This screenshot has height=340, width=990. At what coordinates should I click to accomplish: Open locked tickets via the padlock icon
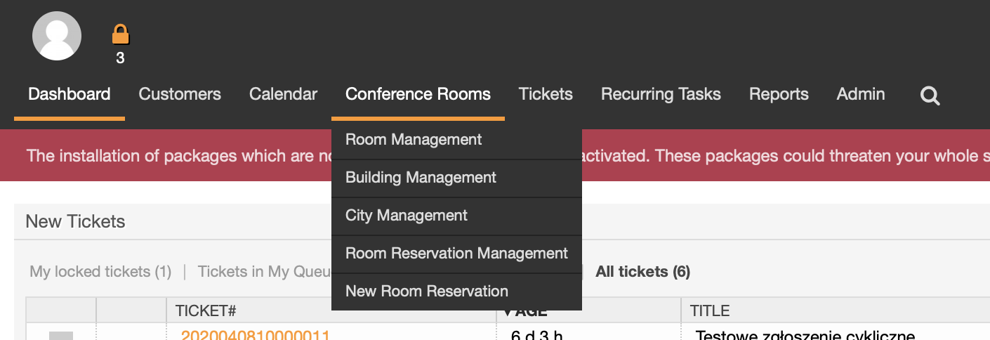(x=121, y=34)
